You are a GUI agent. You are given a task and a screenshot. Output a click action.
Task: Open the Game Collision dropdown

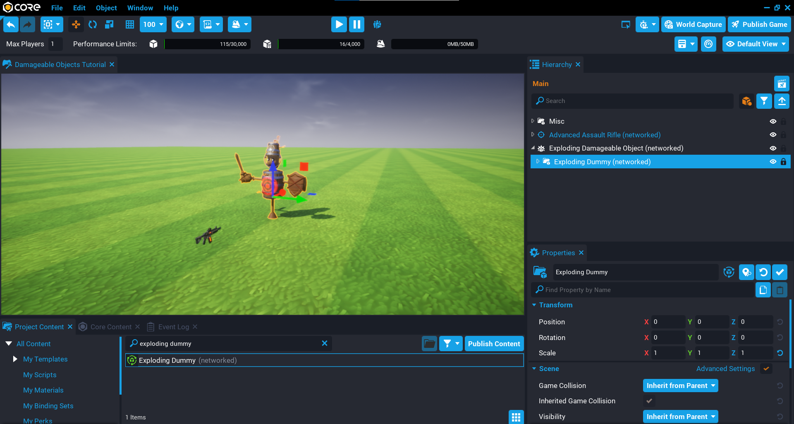tap(680, 386)
